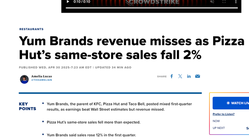This screenshot has width=249, height=140.
Task: Open the video's three-dot options menu
Action: click(x=236, y=2)
